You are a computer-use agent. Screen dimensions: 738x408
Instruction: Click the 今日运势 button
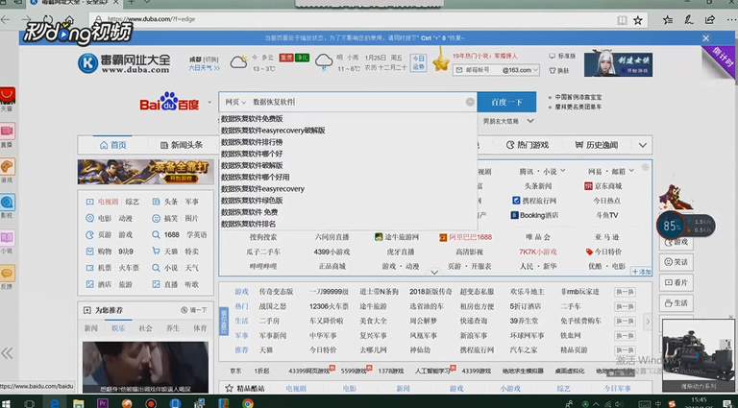[x=418, y=63]
